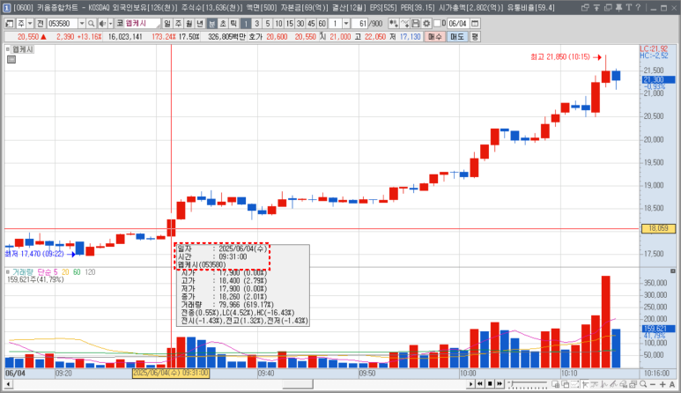Open the speaker icon dropdown arrow
This screenshot has width=681, height=393.
tap(110, 24)
